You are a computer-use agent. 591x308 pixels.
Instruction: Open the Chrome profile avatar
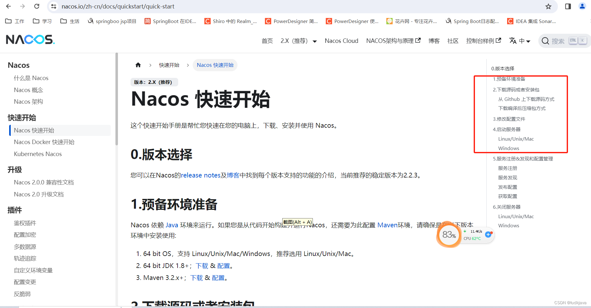click(x=582, y=6)
